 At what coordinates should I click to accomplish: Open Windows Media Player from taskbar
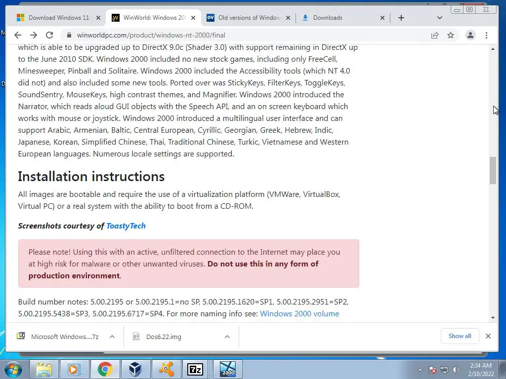(x=74, y=369)
